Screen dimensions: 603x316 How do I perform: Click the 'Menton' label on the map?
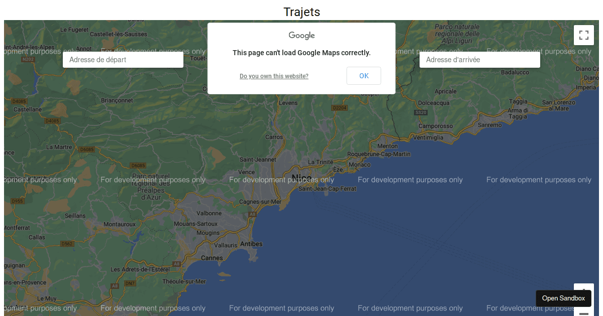[387, 146]
